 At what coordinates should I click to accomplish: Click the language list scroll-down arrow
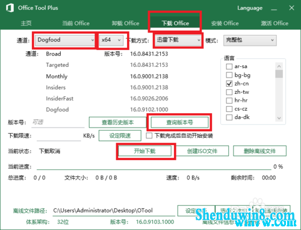click(x=279, y=118)
